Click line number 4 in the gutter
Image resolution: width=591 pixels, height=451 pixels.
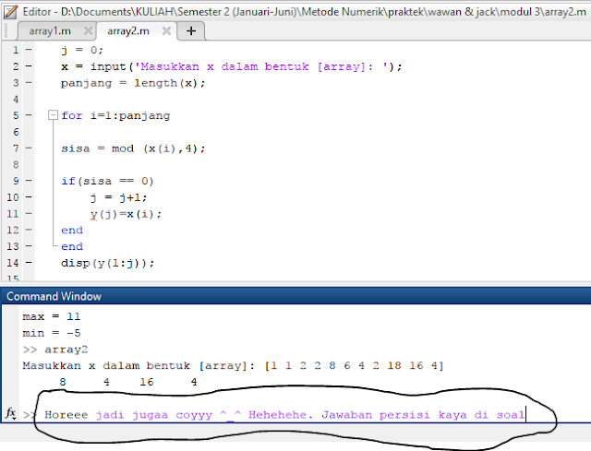click(x=16, y=99)
